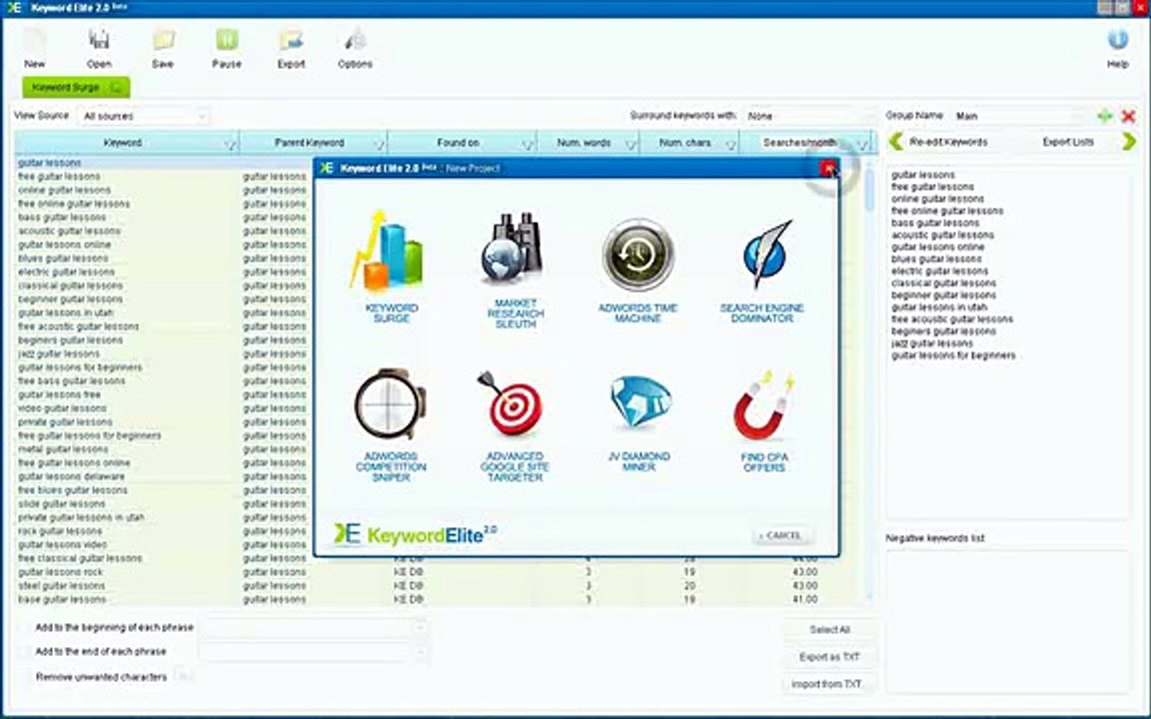The height and width of the screenshot is (719, 1151).
Task: Click the red X delete group icon
Action: pos(1129,116)
